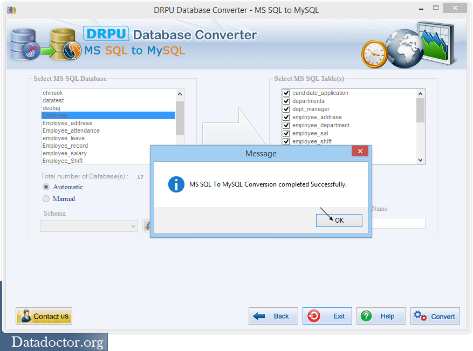Click the Exit button

point(327,316)
